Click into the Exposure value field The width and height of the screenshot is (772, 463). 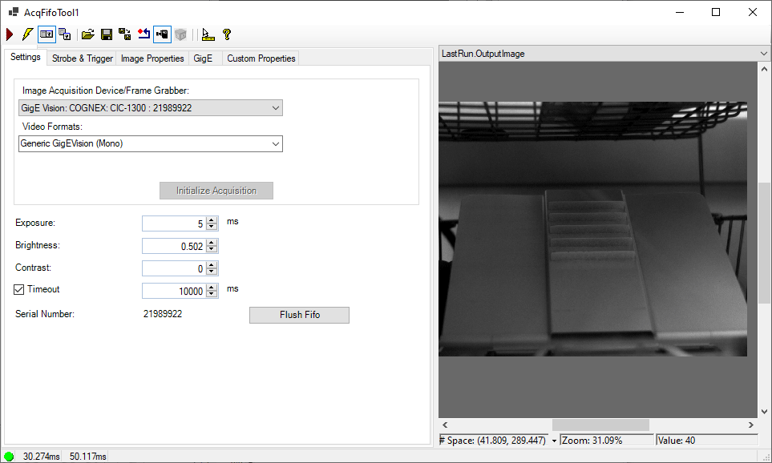click(x=174, y=223)
